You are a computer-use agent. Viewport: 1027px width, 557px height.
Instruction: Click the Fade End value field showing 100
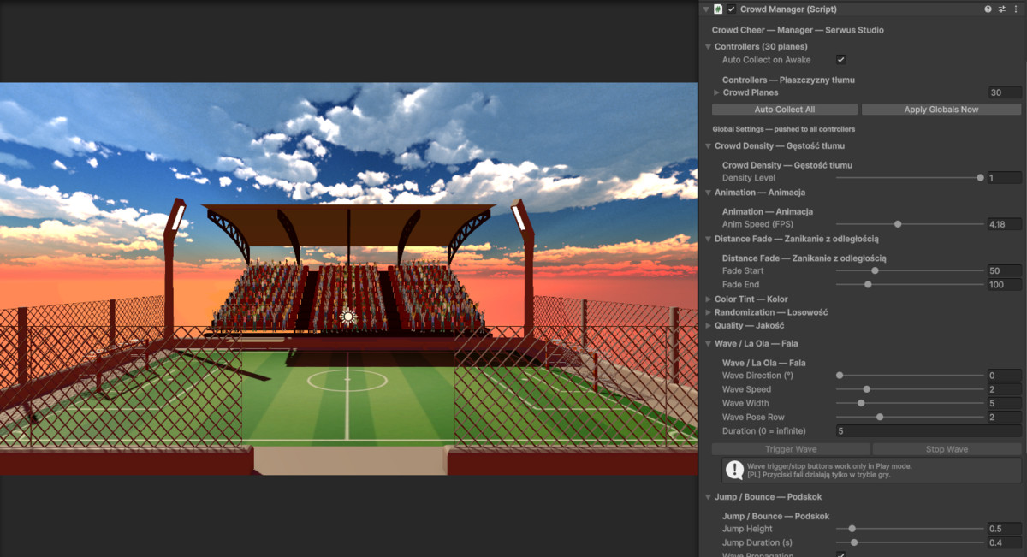coord(1005,284)
